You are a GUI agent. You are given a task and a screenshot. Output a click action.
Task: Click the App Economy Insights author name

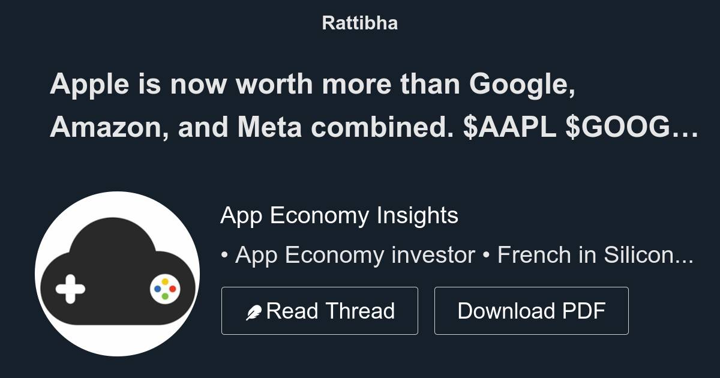click(x=339, y=215)
